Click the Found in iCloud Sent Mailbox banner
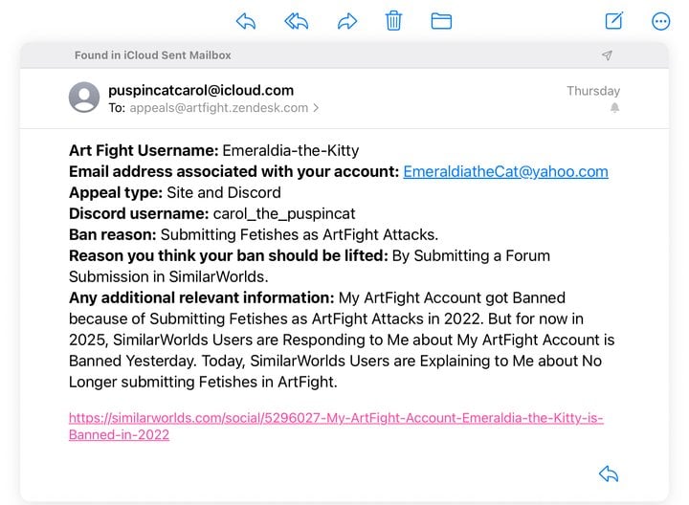 click(344, 55)
